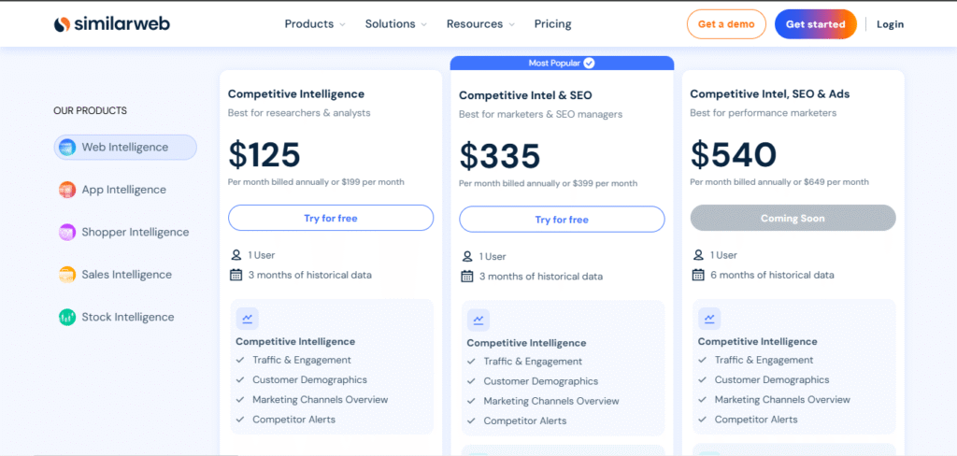Try the $335 Competitive Intel & SEO plan free
This screenshot has height=456, width=957.
coord(562,220)
